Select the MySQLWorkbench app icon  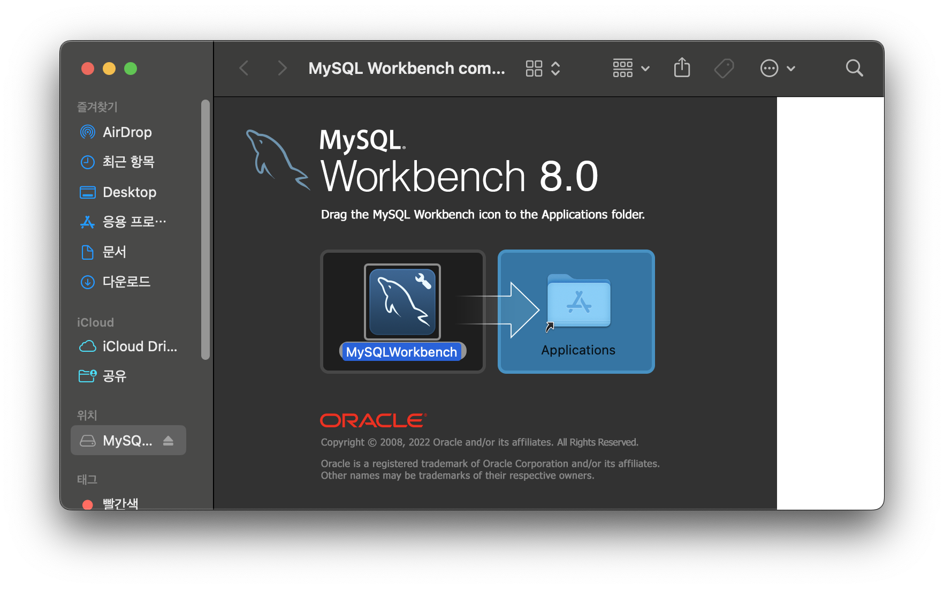point(402,302)
